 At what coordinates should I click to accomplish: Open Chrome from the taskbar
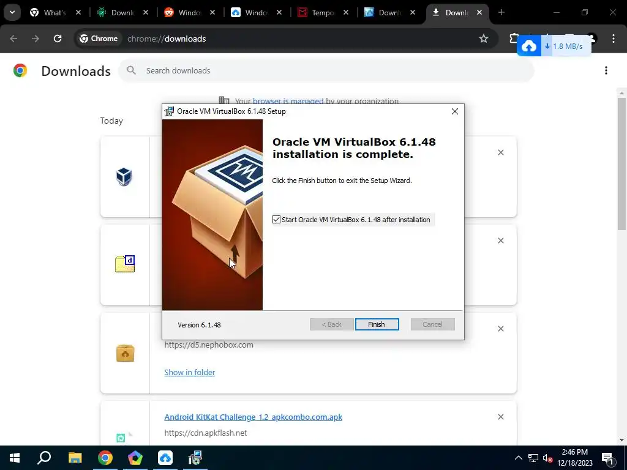105,458
